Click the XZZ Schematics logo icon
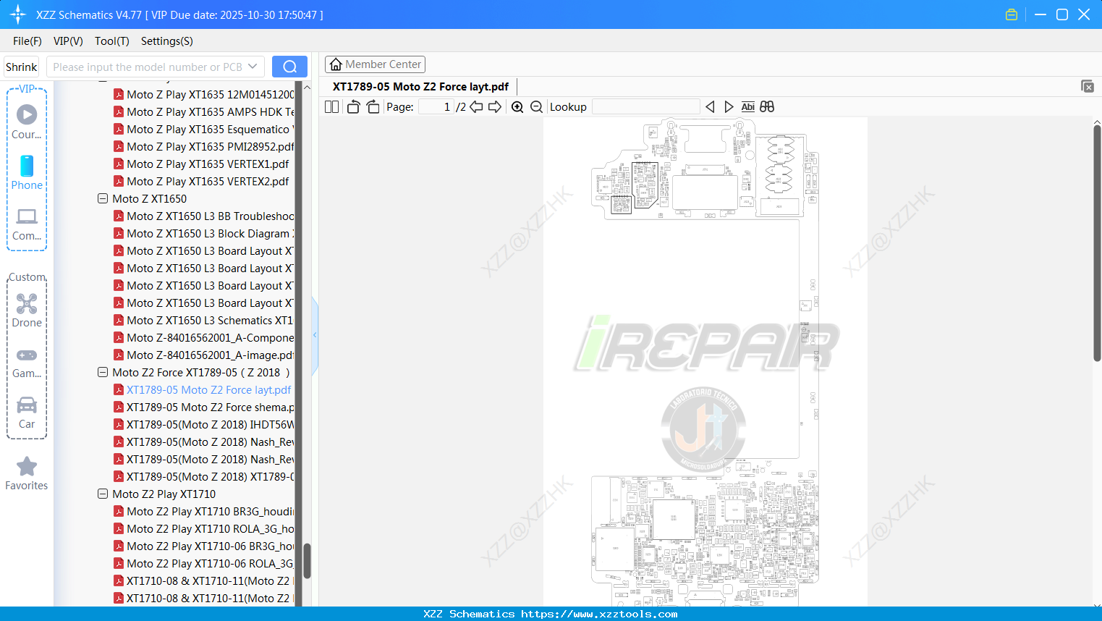 coord(17,14)
